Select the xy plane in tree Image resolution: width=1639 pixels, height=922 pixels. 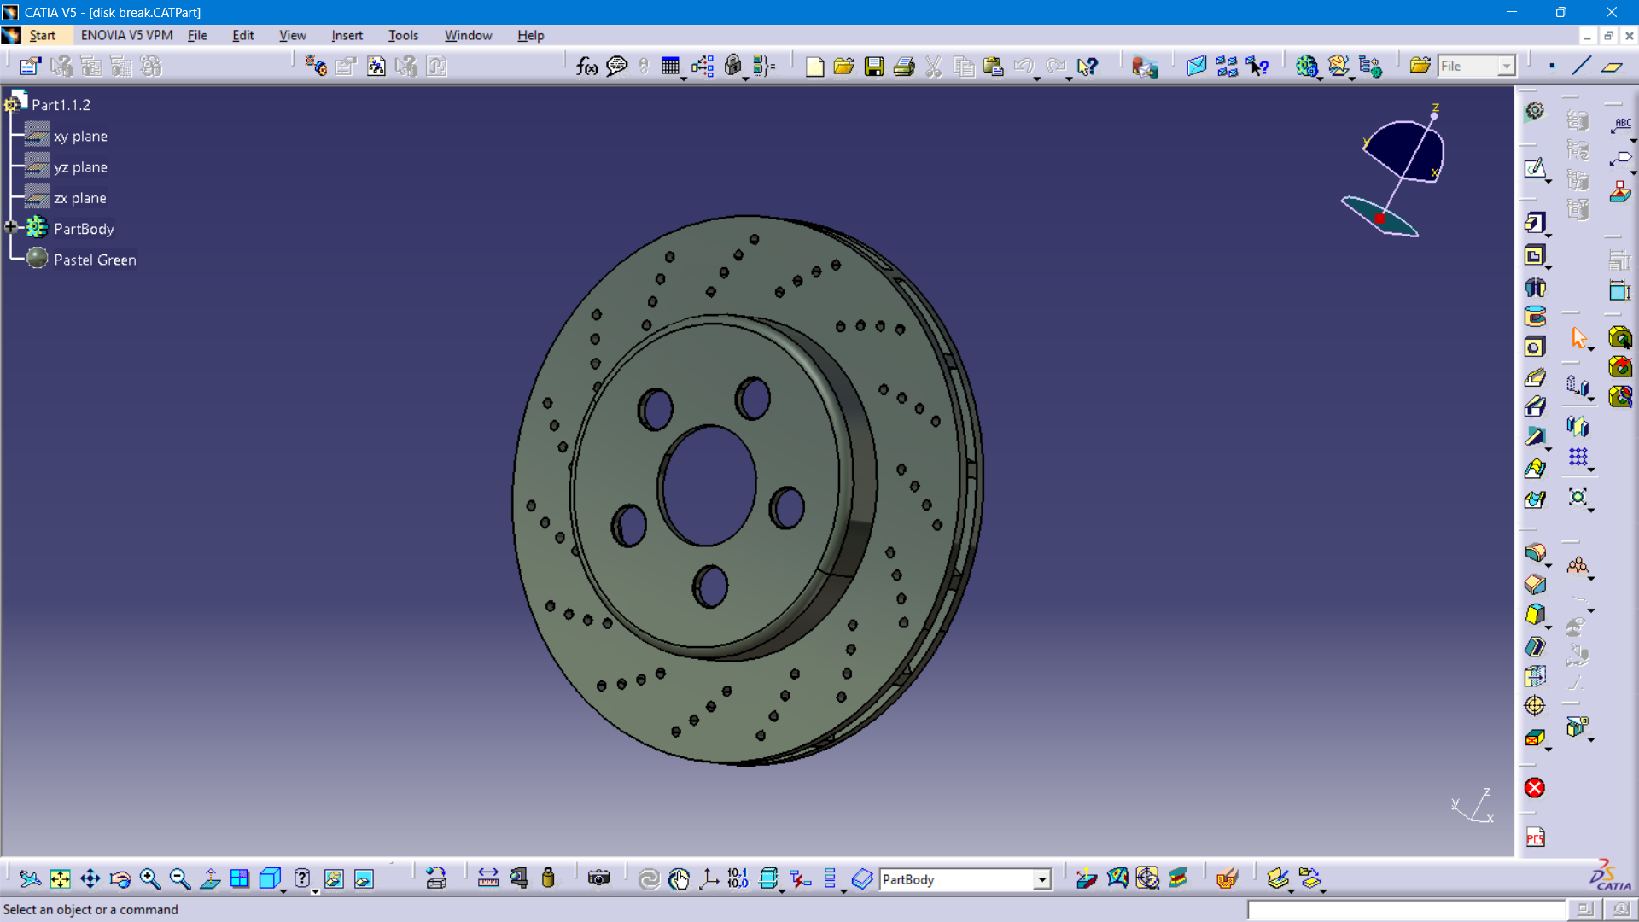coord(80,137)
